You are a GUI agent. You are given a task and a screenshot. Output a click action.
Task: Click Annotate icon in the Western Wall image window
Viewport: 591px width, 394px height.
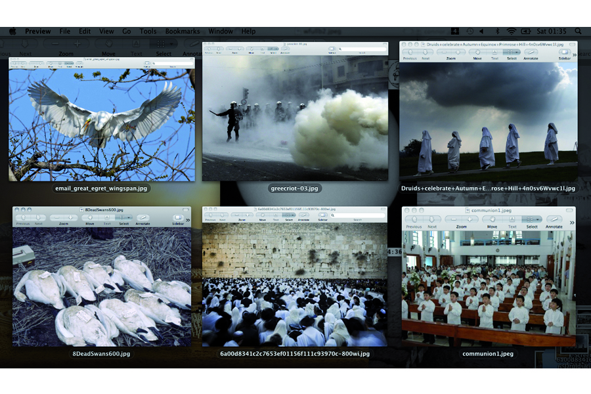[x=303, y=215]
